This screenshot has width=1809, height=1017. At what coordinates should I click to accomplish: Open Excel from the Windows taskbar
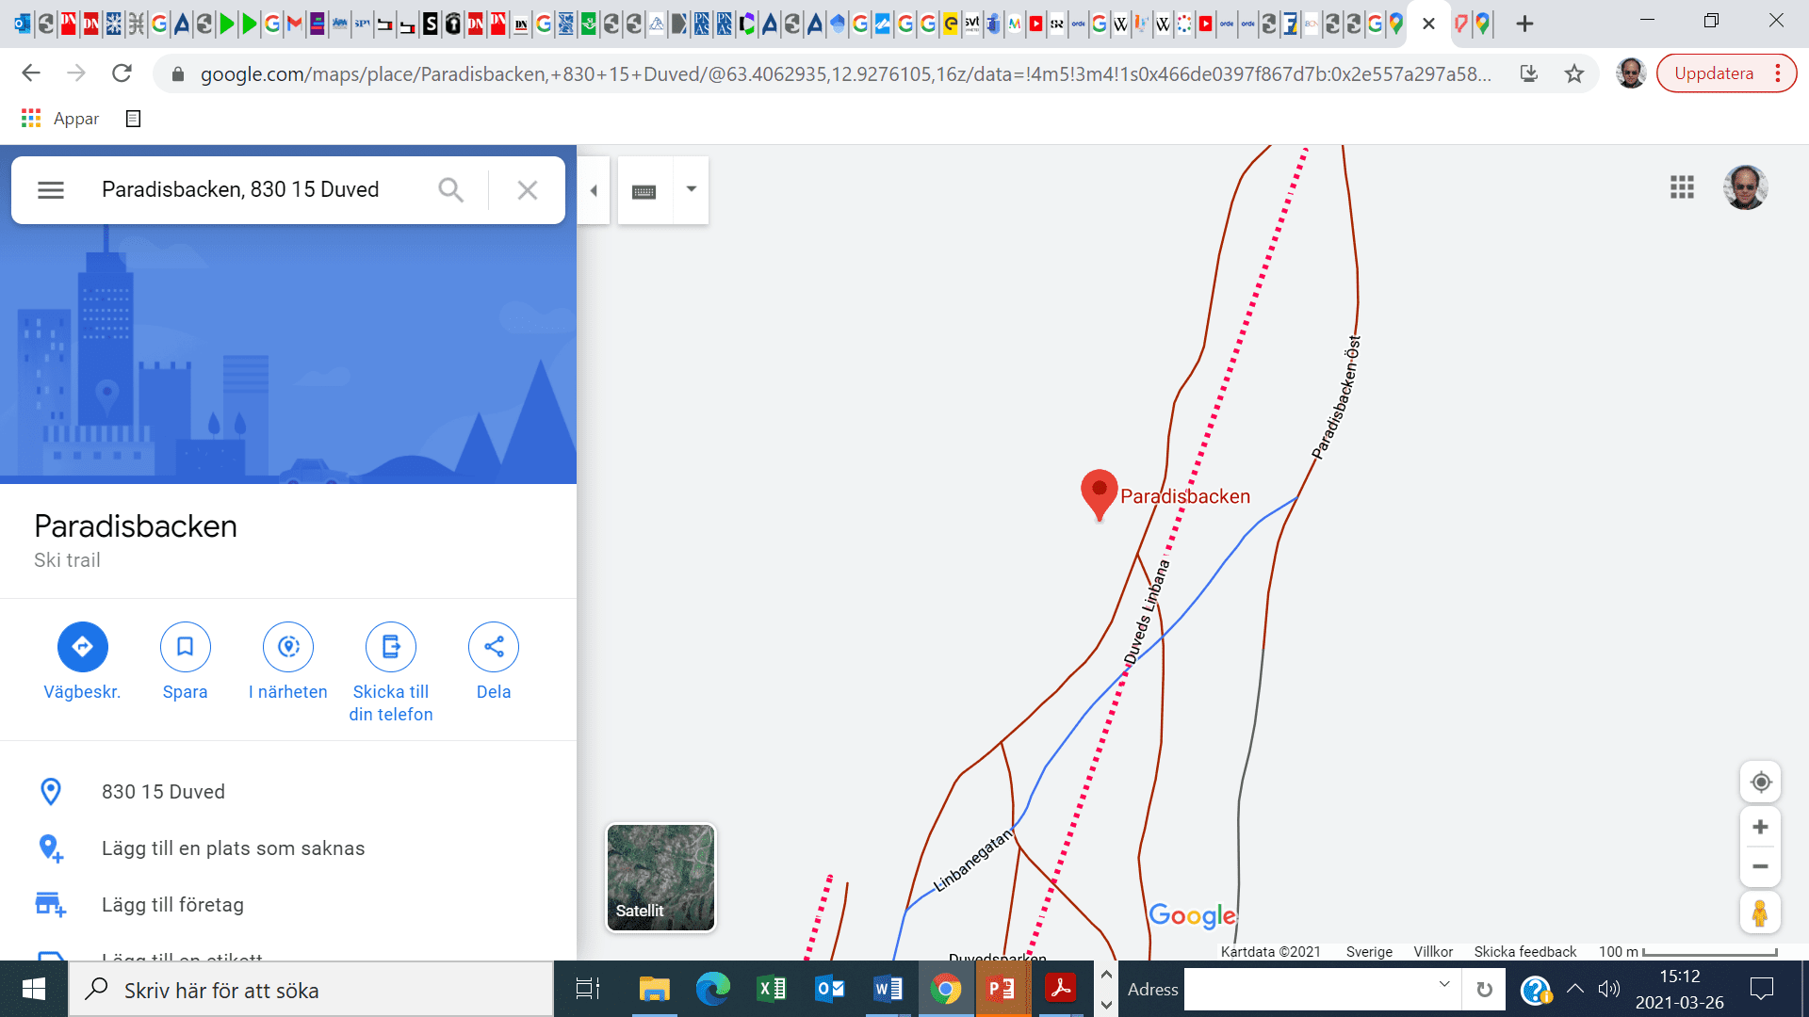coord(772,989)
